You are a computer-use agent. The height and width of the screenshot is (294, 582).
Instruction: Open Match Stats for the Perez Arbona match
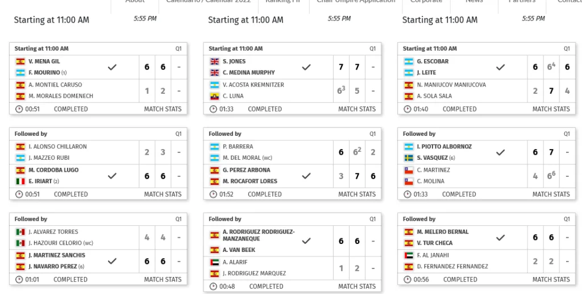[x=357, y=194]
